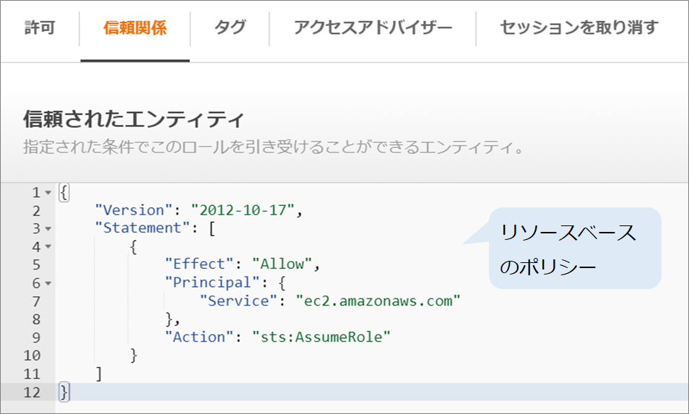Select the 信頼関係 tab
Image resolution: width=689 pixels, height=414 pixels.
click(x=135, y=28)
